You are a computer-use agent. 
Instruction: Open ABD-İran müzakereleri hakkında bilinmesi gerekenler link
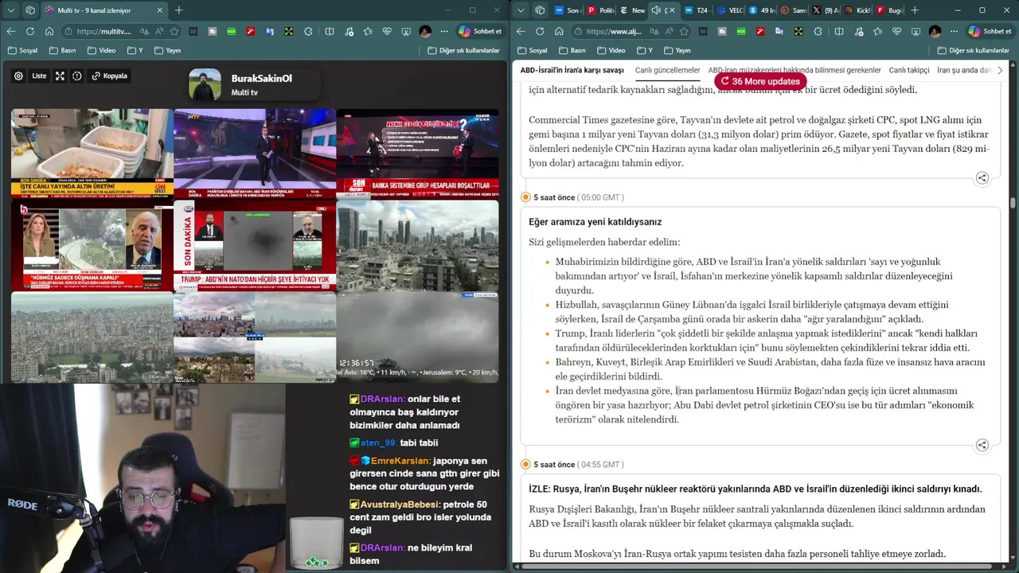(795, 70)
